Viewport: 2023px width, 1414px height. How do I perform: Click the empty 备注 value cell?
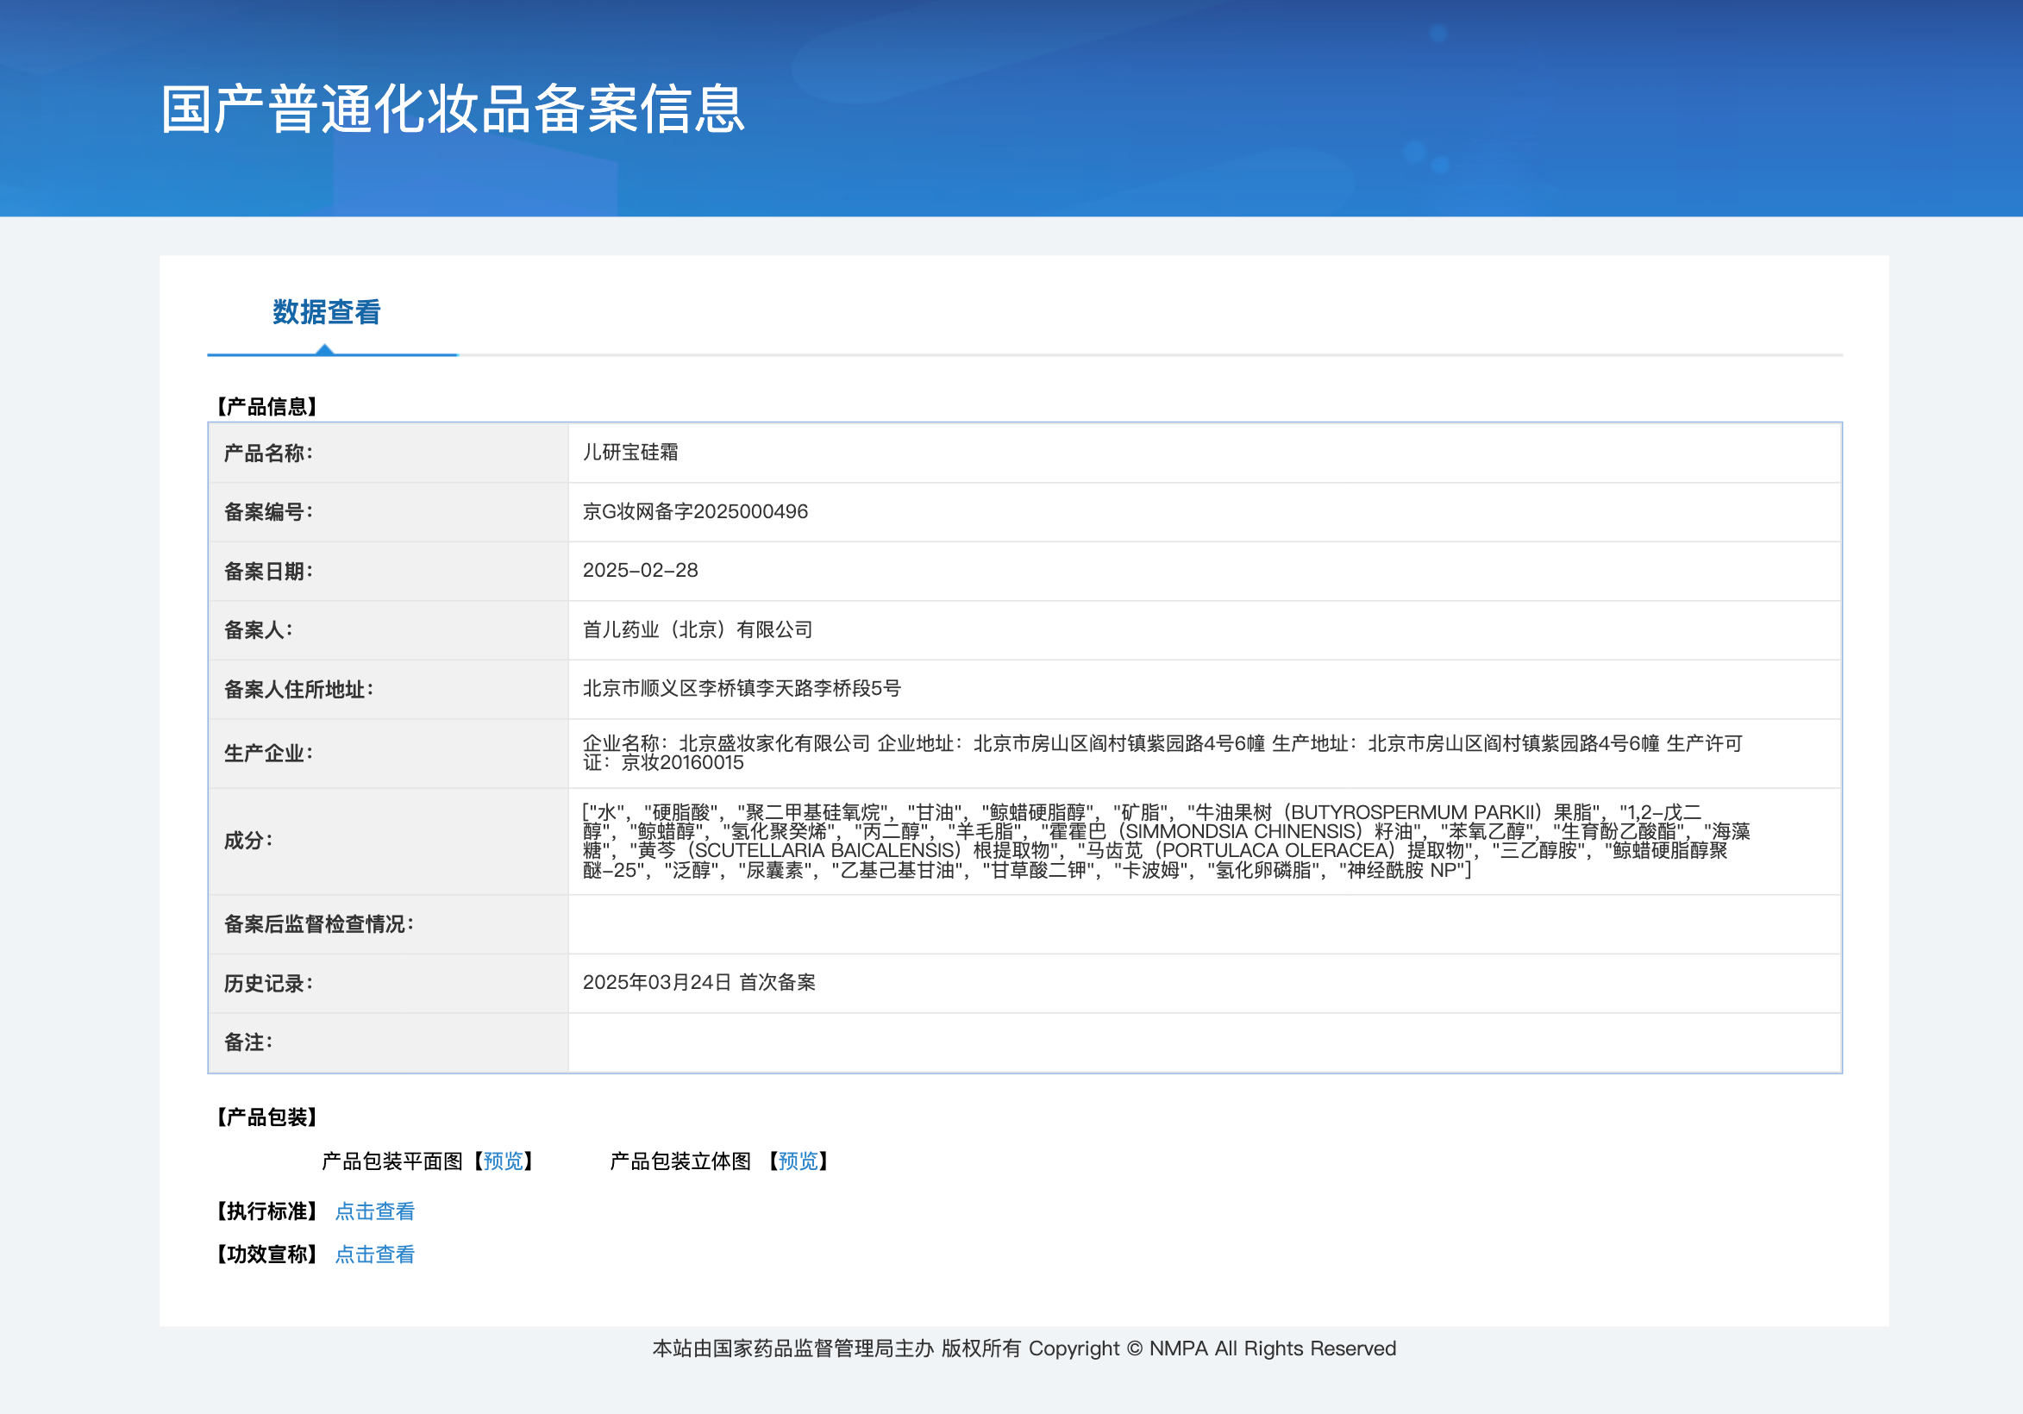point(1204,1043)
